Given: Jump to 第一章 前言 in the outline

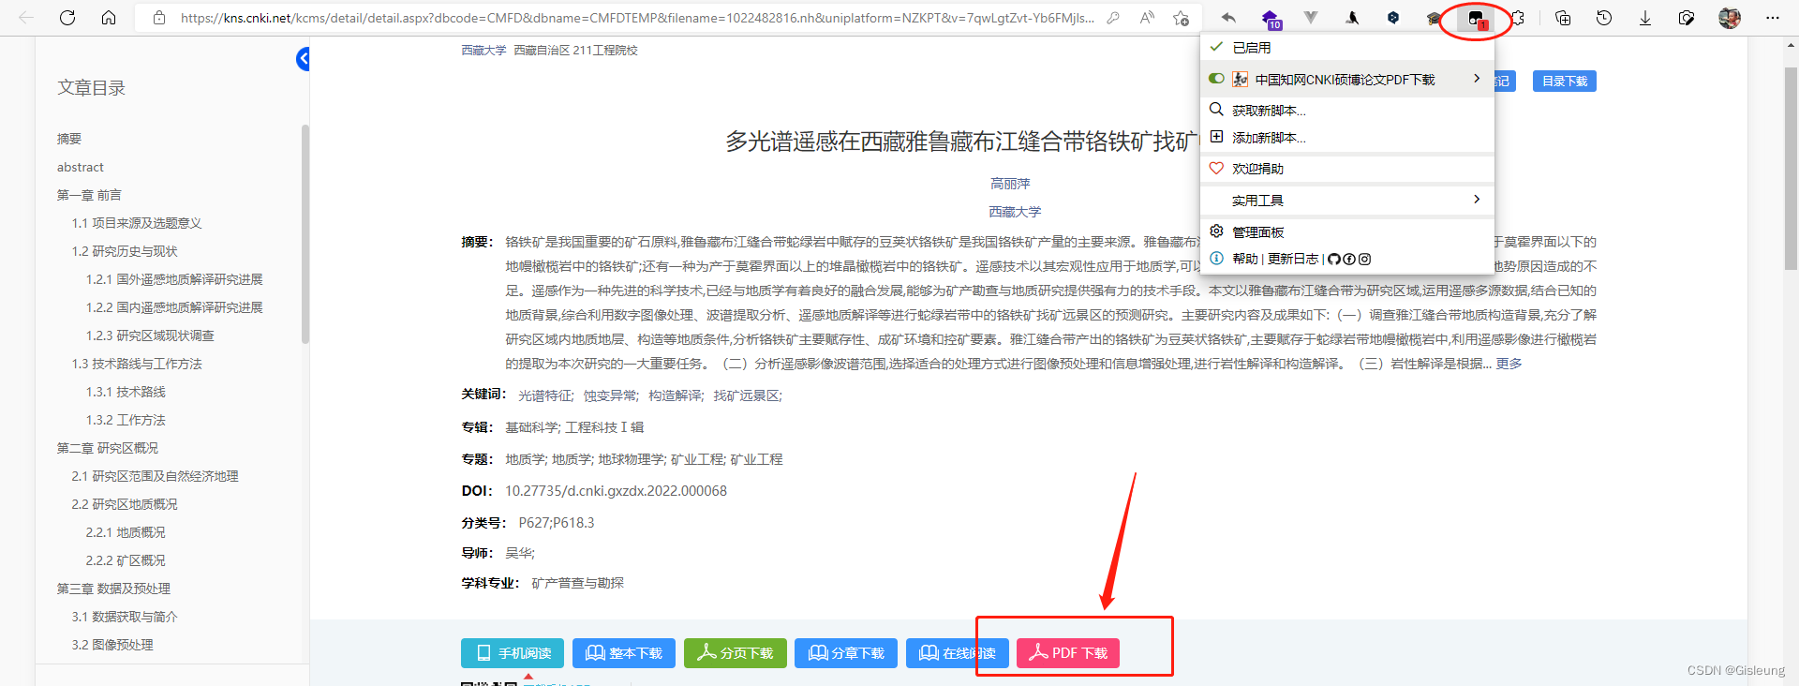Looking at the screenshot, I should pyautogui.click(x=89, y=195).
